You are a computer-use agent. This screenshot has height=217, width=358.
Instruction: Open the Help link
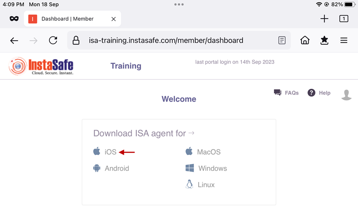tap(325, 93)
